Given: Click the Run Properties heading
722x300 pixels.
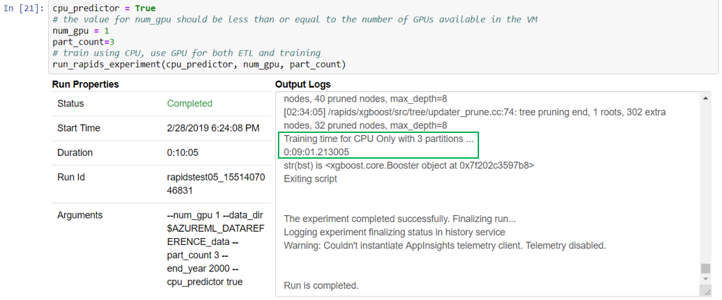Looking at the screenshot, I should click(x=85, y=84).
